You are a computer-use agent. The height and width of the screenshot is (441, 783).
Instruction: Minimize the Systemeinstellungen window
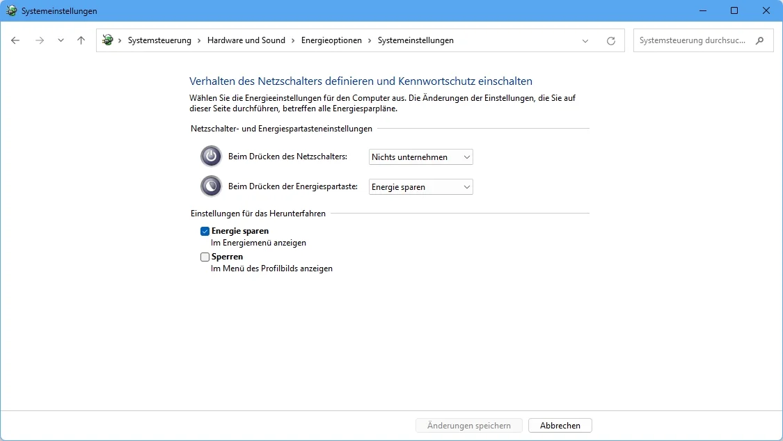702,10
